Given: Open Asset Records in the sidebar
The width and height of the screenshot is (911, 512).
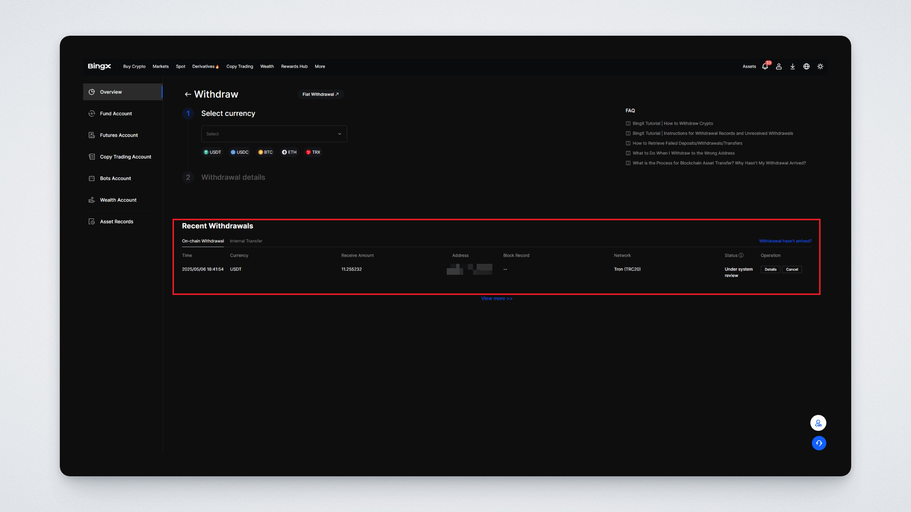Looking at the screenshot, I should point(116,222).
